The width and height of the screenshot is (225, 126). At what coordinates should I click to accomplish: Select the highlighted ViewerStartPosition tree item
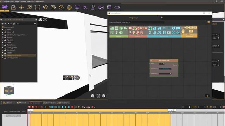click(14, 55)
